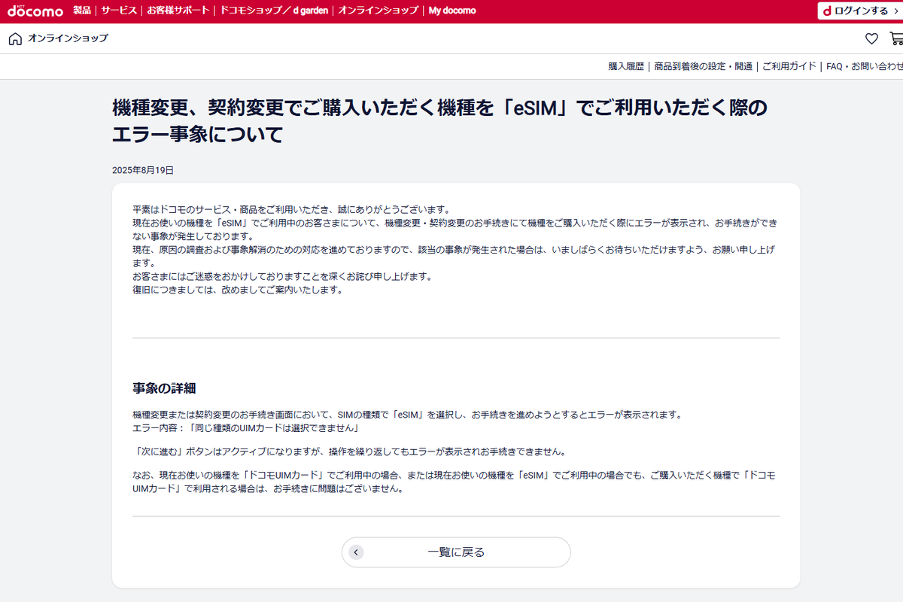Click the date 2025年8月19日
Viewport: 903px width, 602px height.
click(143, 170)
